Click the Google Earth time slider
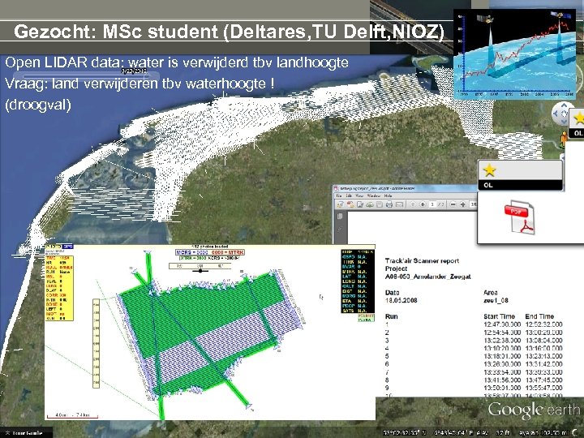 (x=86, y=75)
